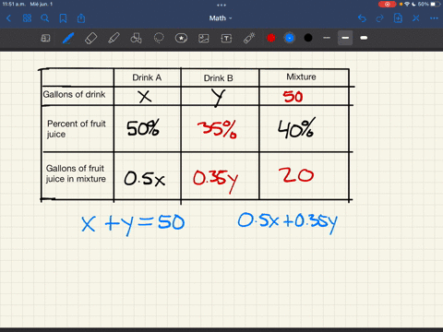
Task: Add a new page to the notebook
Action: tap(398, 18)
